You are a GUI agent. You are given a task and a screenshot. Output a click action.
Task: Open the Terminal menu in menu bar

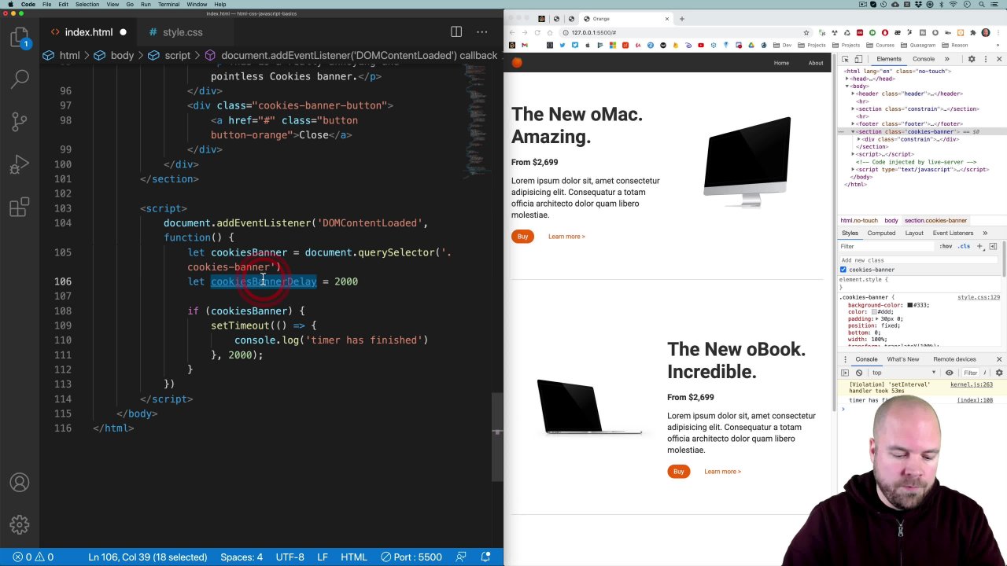click(x=168, y=5)
